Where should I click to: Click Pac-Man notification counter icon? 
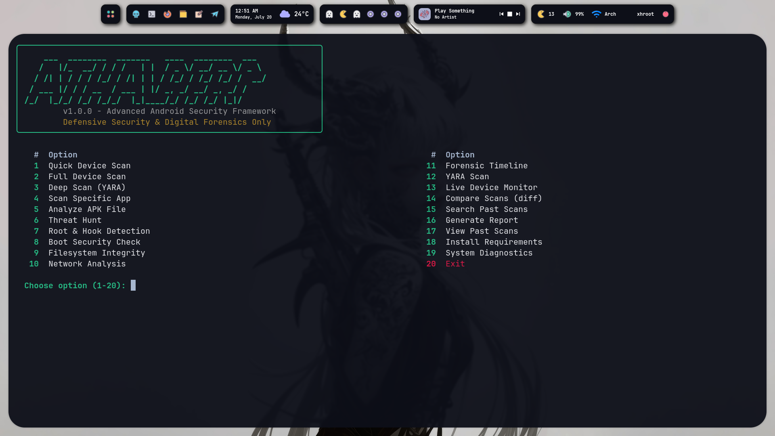click(541, 14)
